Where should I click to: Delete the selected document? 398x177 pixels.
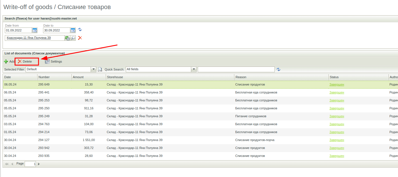[25, 61]
